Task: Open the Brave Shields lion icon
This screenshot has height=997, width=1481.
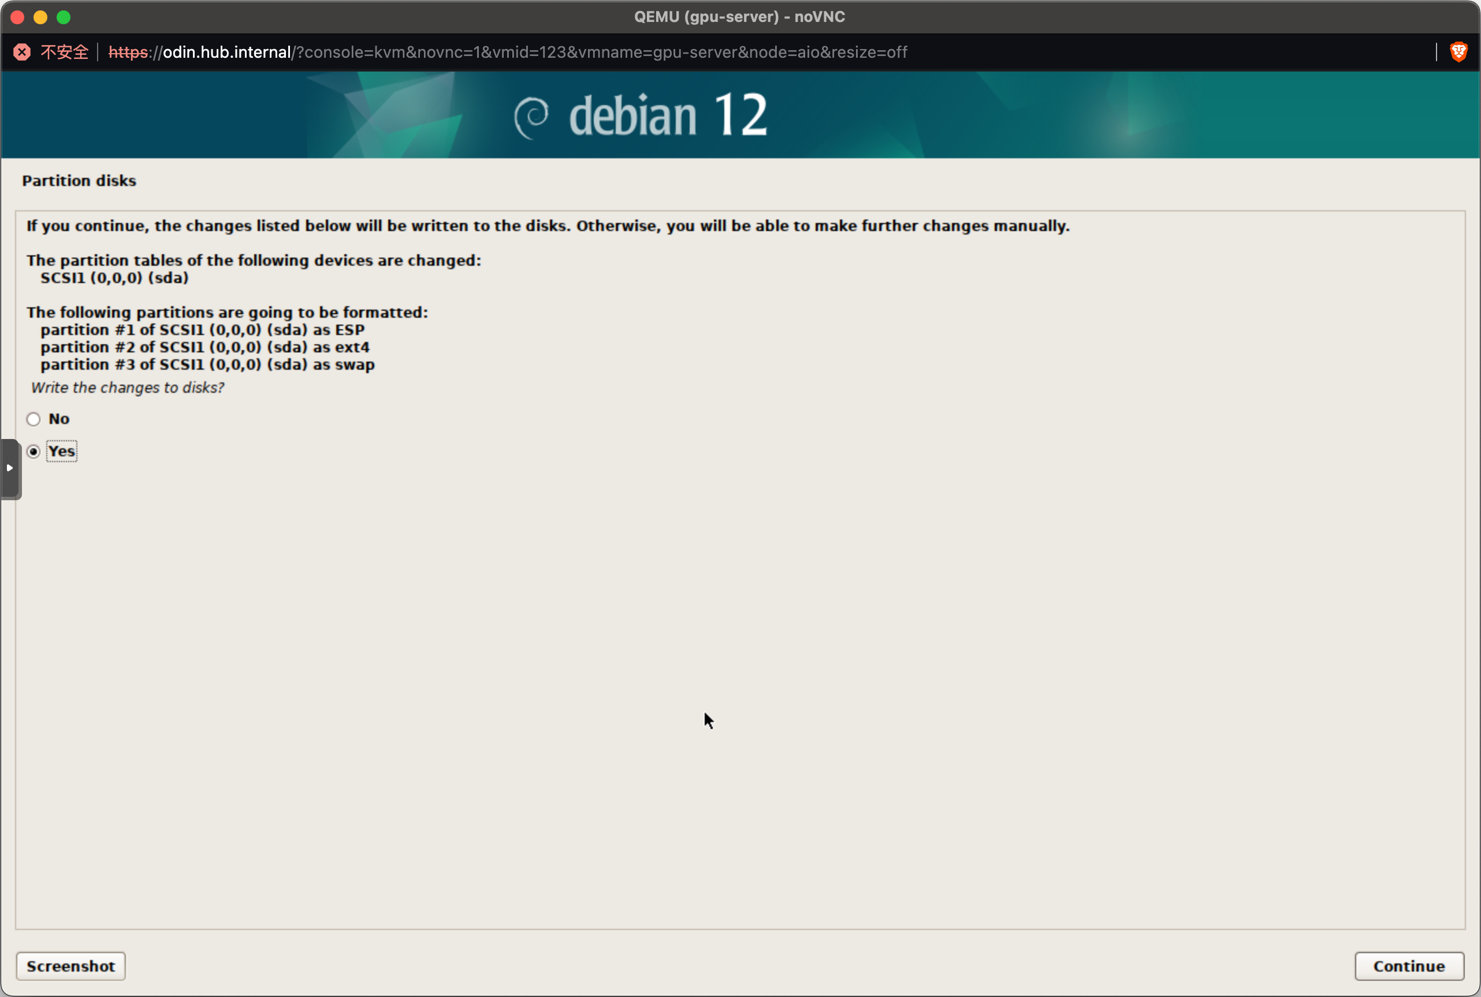Action: tap(1458, 51)
